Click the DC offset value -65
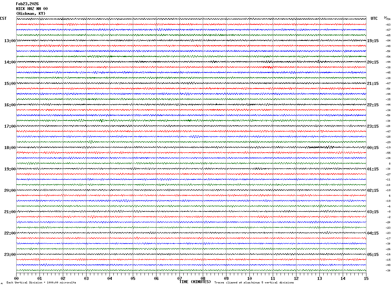This screenshot has height=287, width=392. (x=388, y=35)
